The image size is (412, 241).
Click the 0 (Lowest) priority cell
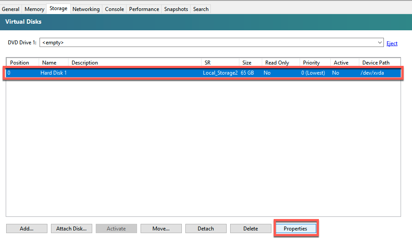click(x=313, y=73)
